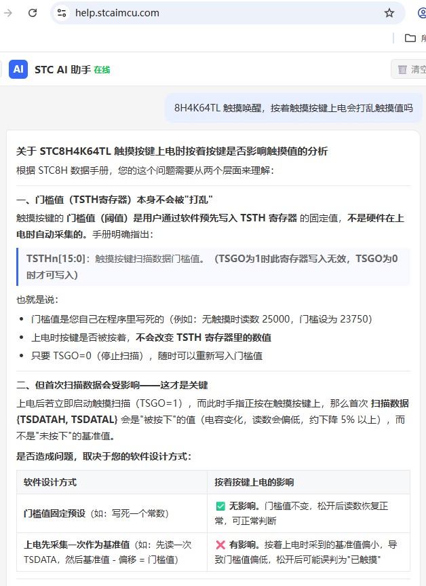Image resolution: width=426 pixels, height=586 pixels.
Task: Click bullet about TSGO=0 停止扫描
Action: 147,356
